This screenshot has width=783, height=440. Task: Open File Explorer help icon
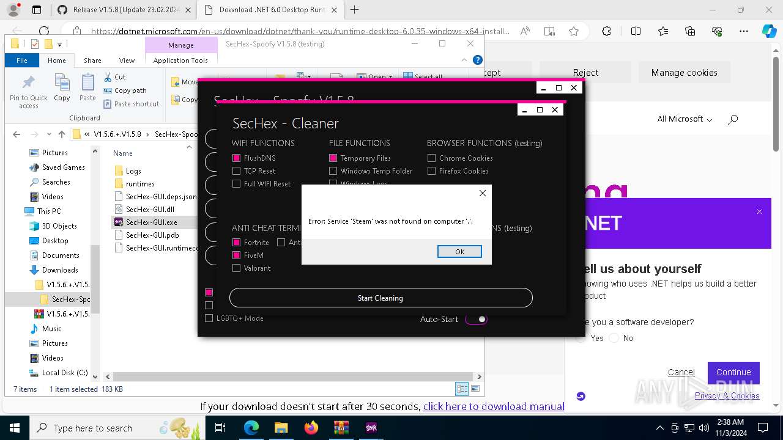pos(478,60)
